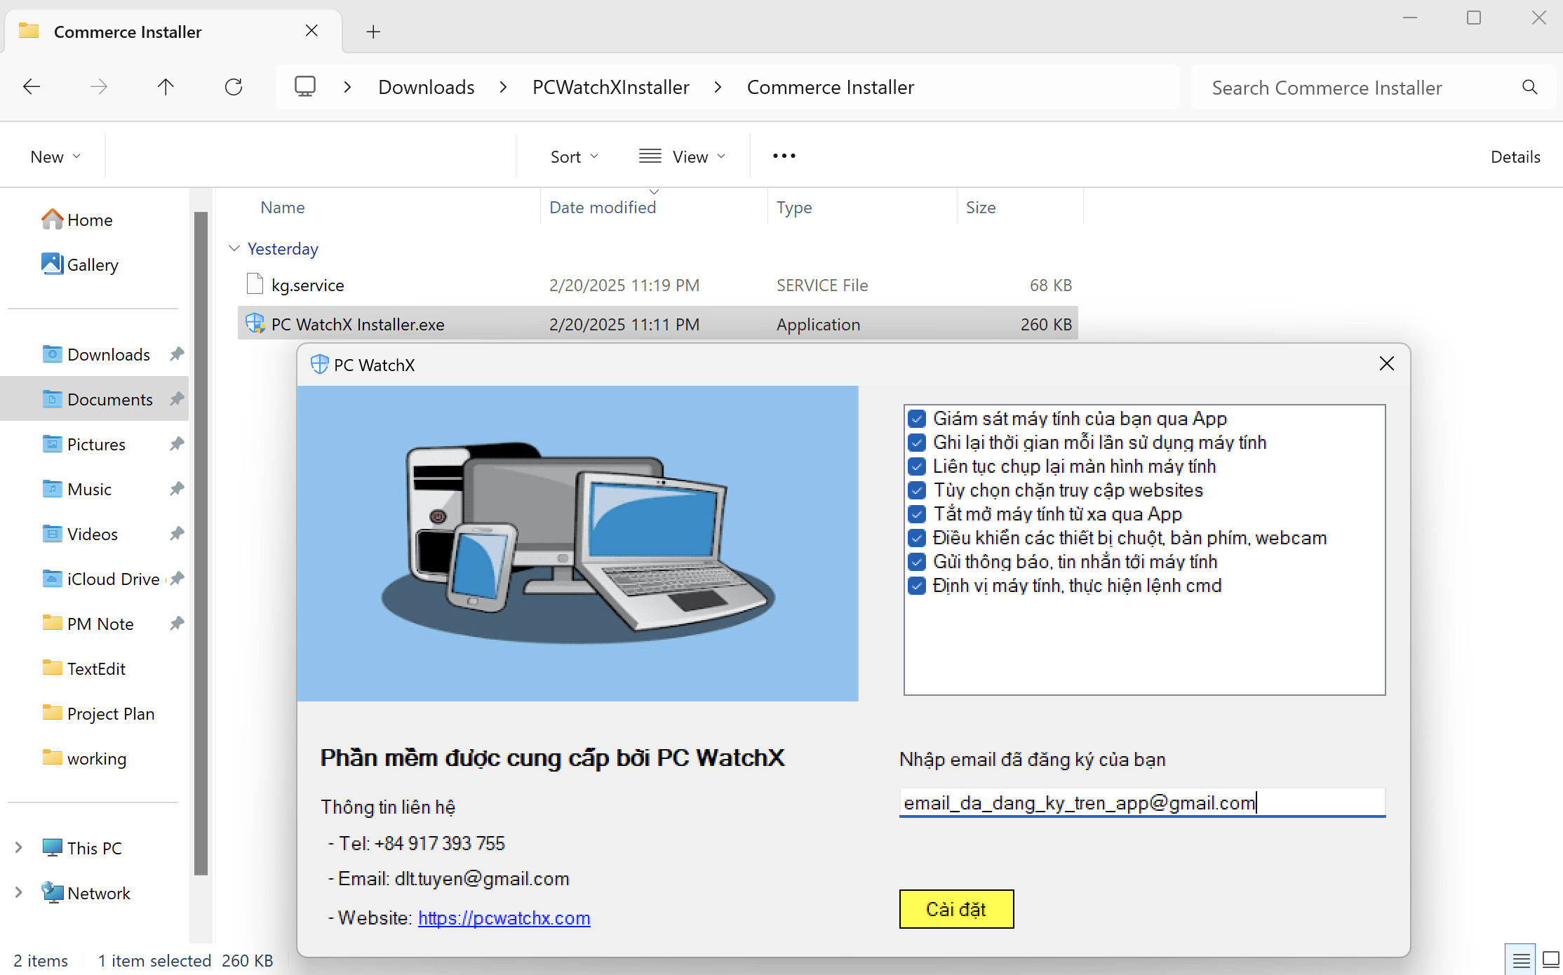Expand This PC in navigation pane
Screen dimensions: 1563x975
point(19,847)
